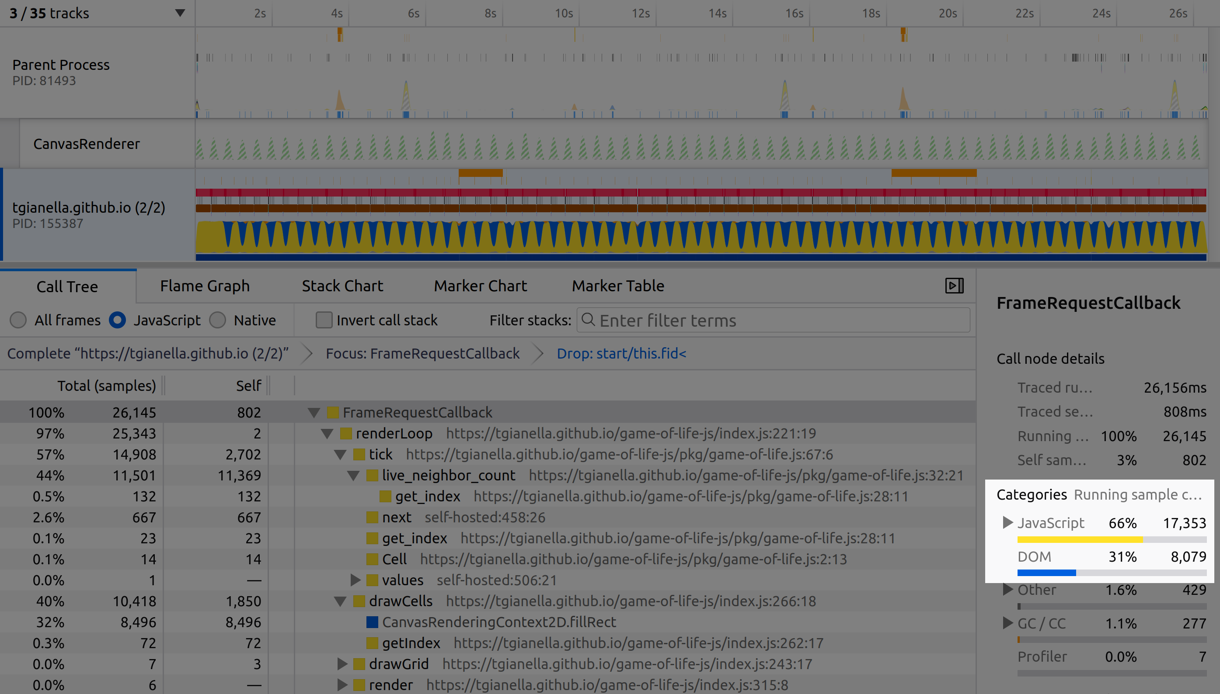Click Drop: start/this.fid< breadcrumb link
Image resolution: width=1220 pixels, height=694 pixels.
621,354
